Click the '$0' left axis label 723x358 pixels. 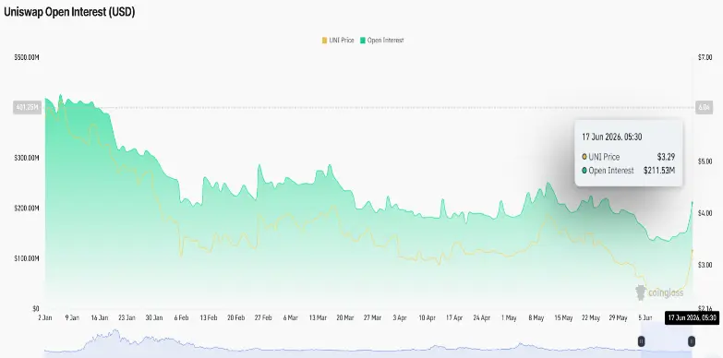tap(37, 308)
